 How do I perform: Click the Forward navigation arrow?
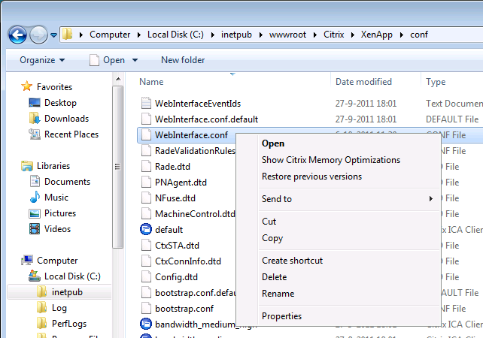(x=38, y=35)
